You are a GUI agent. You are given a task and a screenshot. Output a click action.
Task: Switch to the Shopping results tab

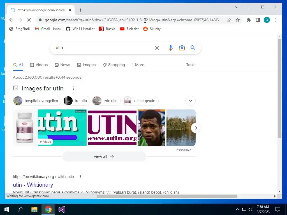click(x=114, y=65)
